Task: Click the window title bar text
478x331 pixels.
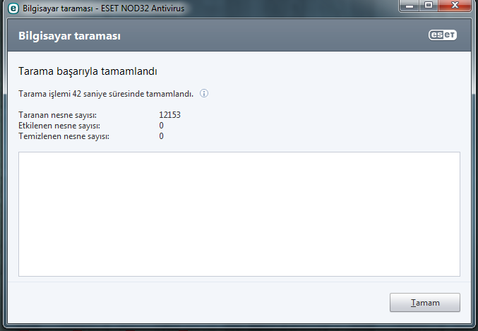Action: tap(103, 8)
